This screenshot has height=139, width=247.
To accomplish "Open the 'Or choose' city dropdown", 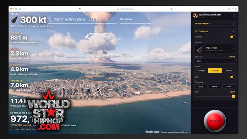I will click(x=135, y=19).
